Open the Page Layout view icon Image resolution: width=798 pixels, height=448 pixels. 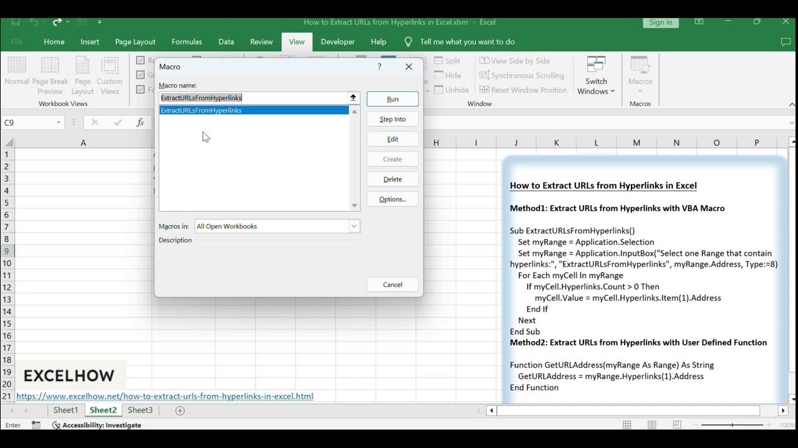82,65
